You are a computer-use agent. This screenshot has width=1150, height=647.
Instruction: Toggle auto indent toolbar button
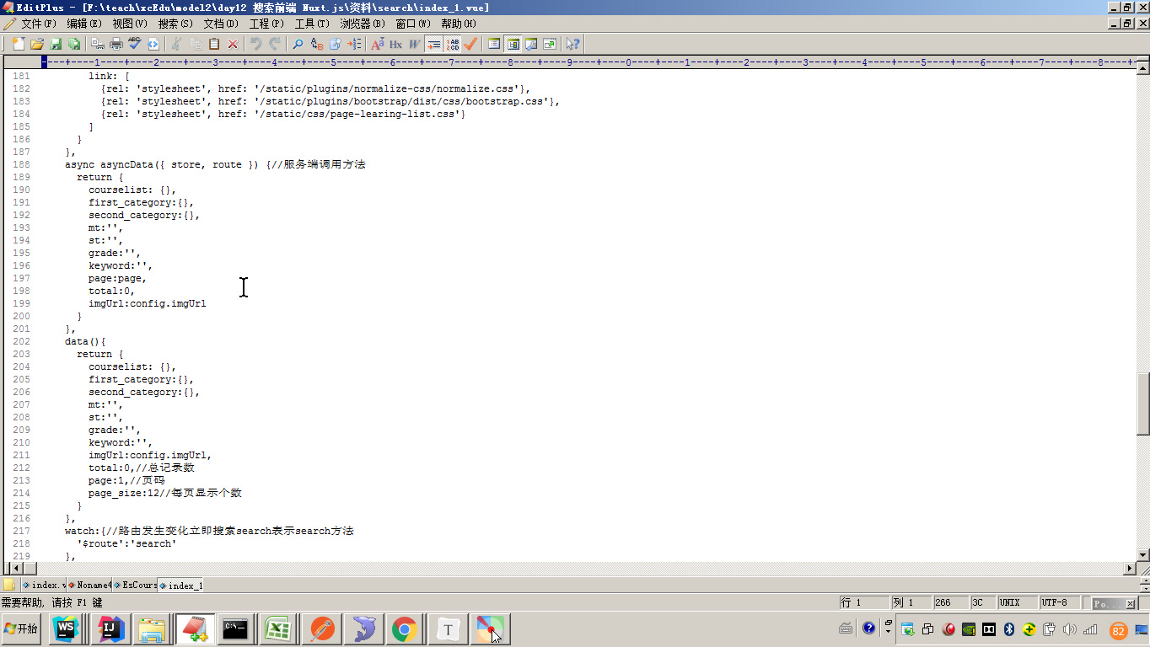coord(433,44)
